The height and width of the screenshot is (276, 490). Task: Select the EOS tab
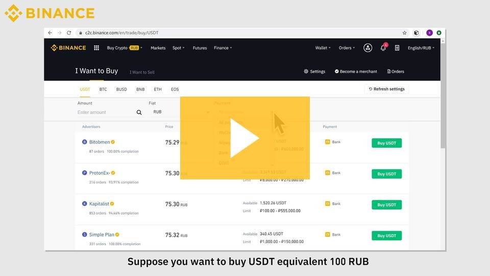pyautogui.click(x=175, y=89)
